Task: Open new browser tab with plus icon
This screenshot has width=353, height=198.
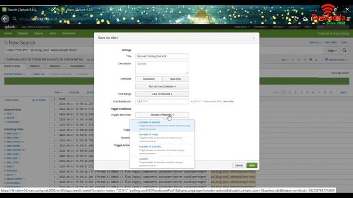Action: pos(120,9)
